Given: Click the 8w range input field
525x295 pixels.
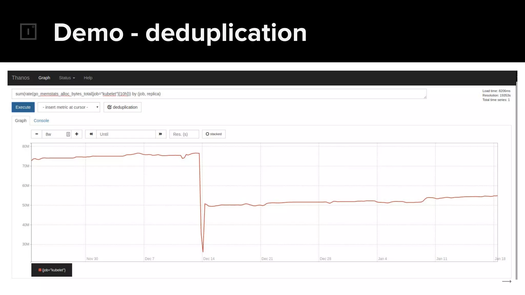Looking at the screenshot, I should coord(56,134).
